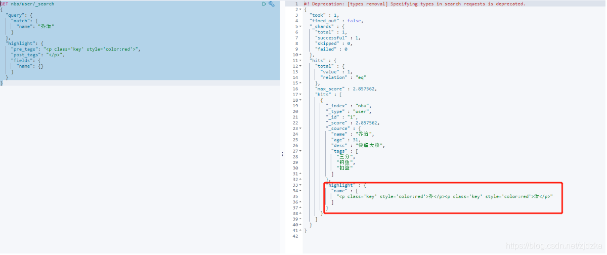Toggle fold arrow at response line 37
This screenshot has width=607, height=255.
(x=300, y=208)
